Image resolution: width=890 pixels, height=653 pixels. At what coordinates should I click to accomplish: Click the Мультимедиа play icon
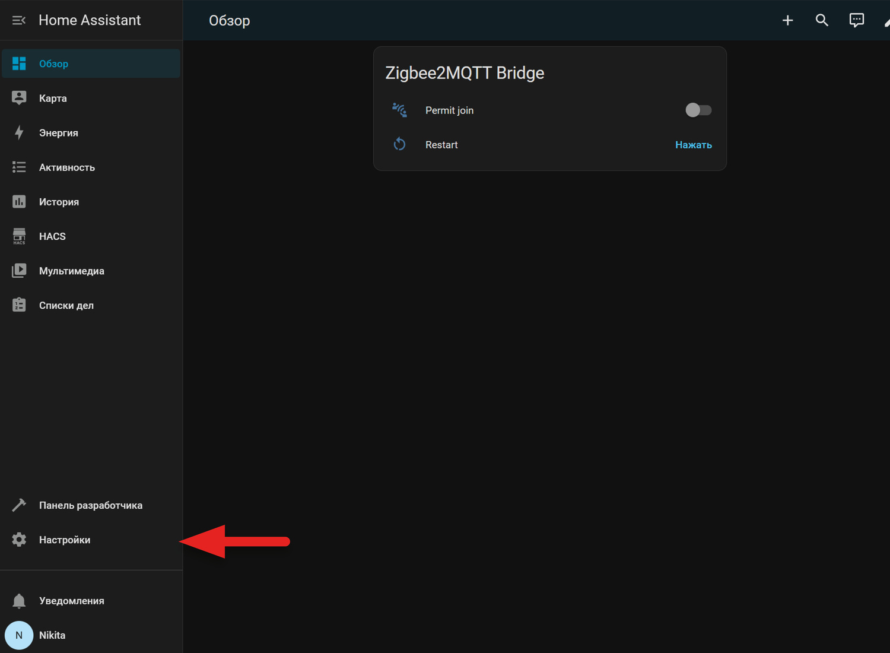19,271
